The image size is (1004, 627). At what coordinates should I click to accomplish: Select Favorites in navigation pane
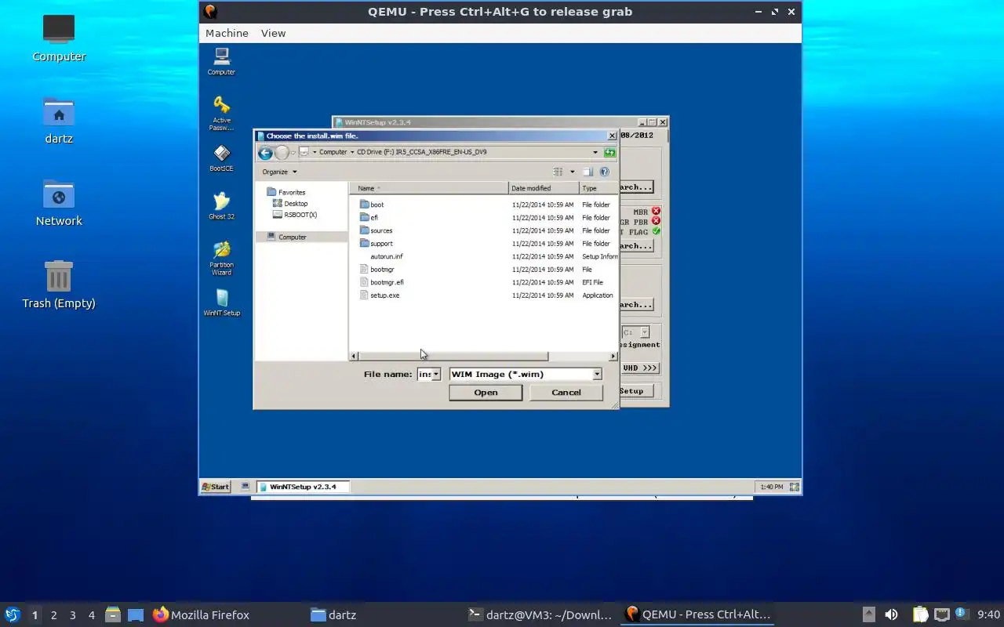[287, 192]
